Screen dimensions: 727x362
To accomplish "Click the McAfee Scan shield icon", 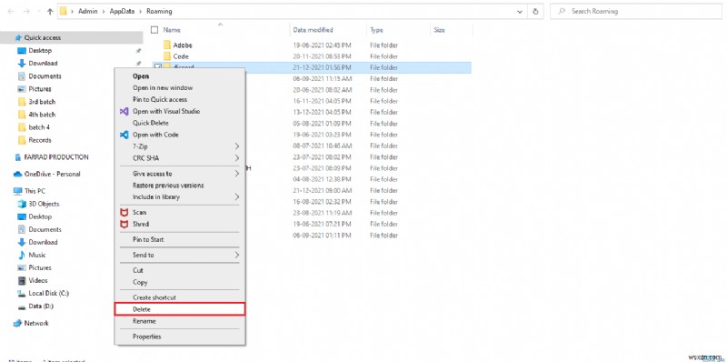I will pyautogui.click(x=124, y=213).
